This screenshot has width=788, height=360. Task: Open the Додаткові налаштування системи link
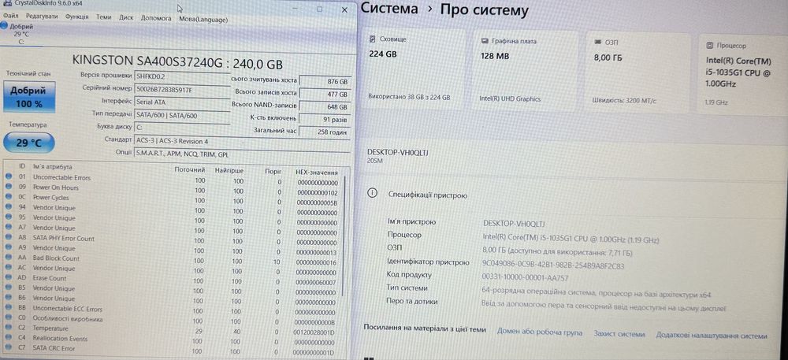tap(711, 336)
